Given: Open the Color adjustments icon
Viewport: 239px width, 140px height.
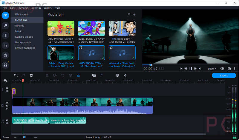Looking at the screenshot, I should click(71, 75).
